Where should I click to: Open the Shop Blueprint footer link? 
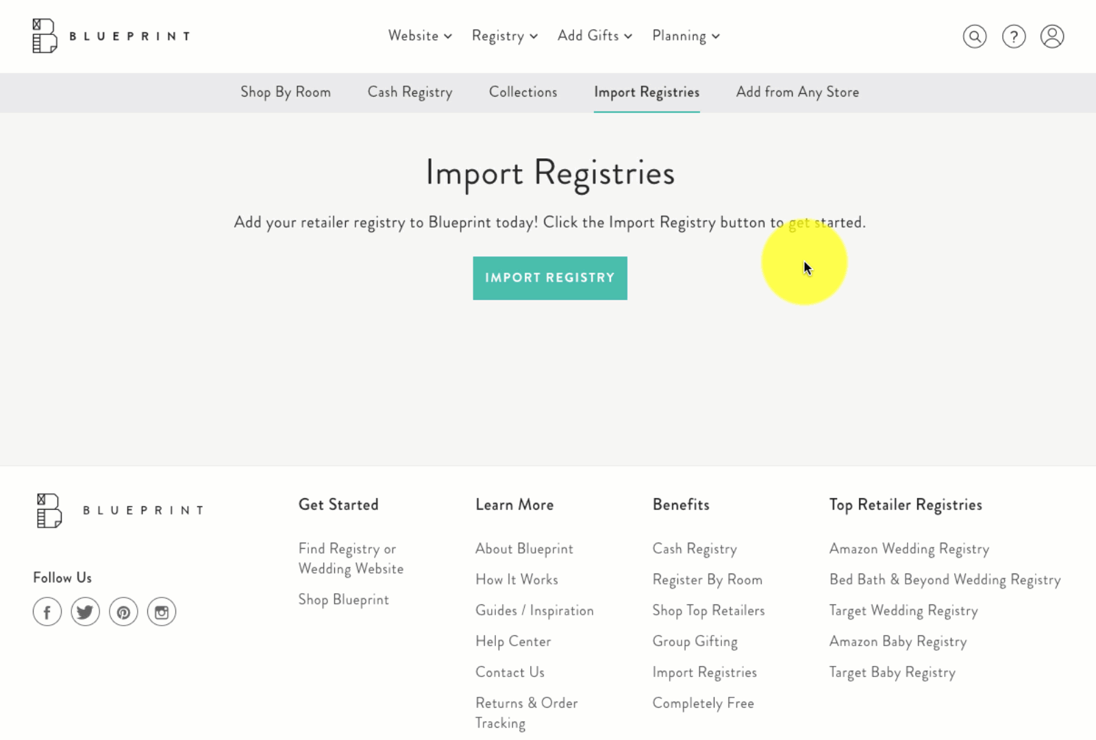(344, 600)
